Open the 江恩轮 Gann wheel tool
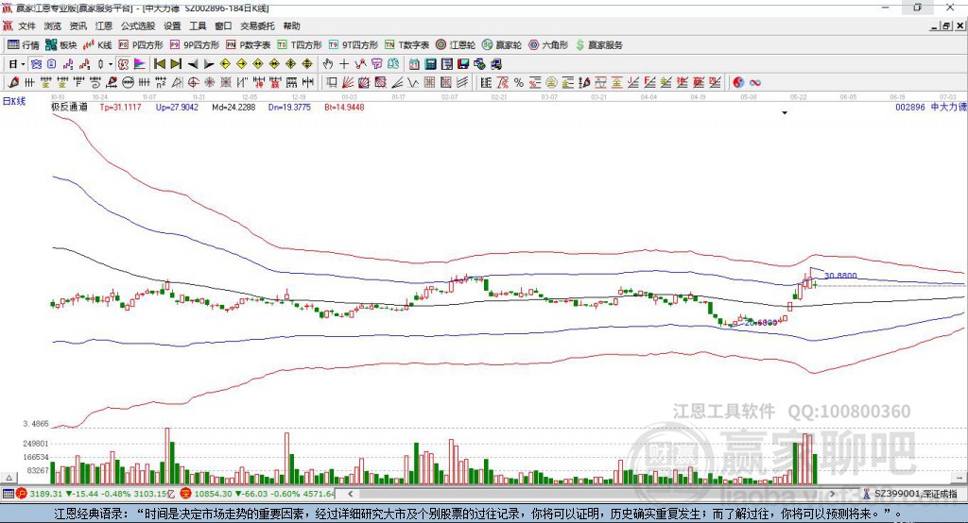The height and width of the screenshot is (523, 968). [456, 45]
